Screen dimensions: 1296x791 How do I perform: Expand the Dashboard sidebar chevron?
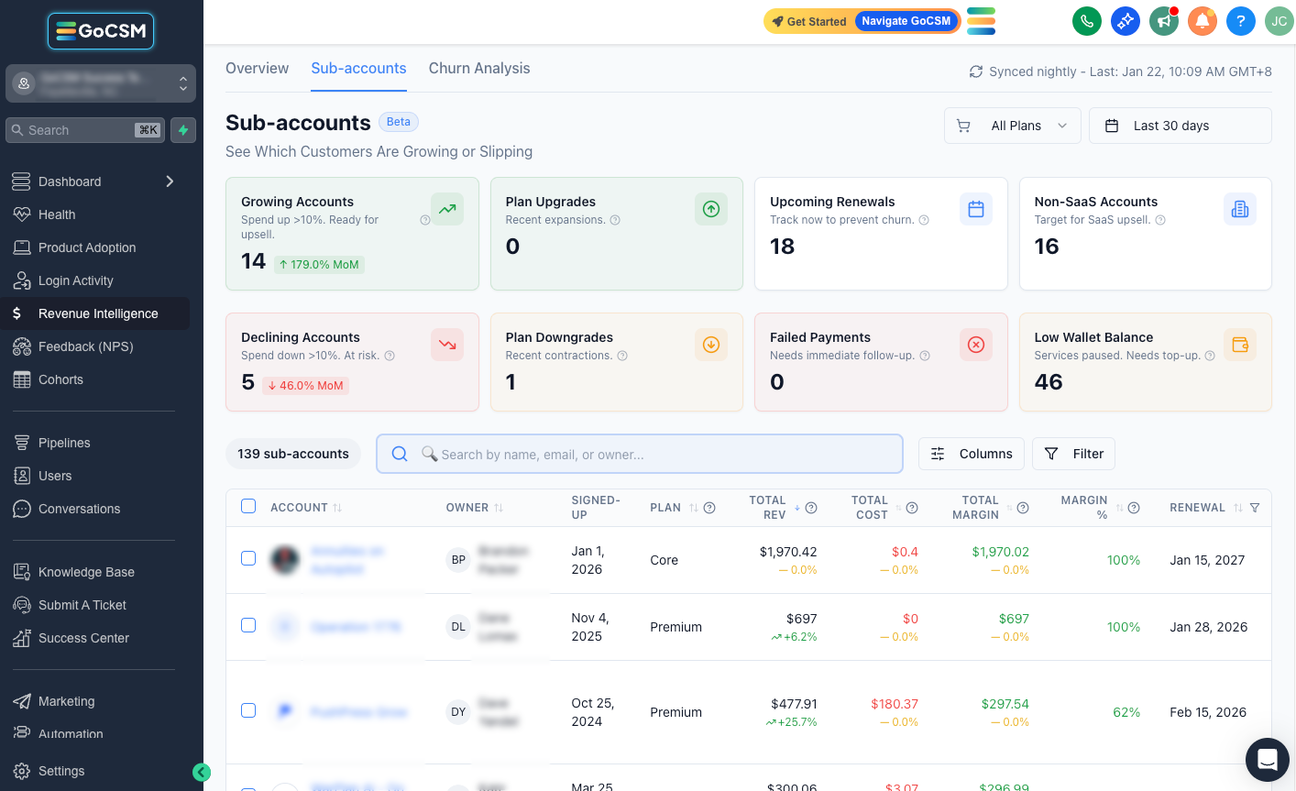pos(170,181)
